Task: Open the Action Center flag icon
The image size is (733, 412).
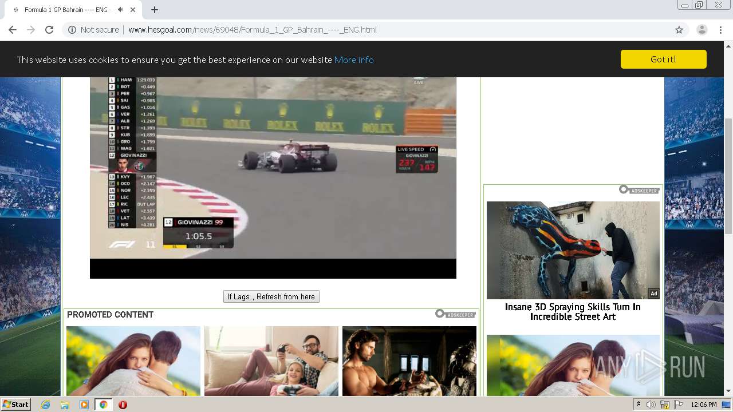Action: pyautogui.click(x=679, y=405)
